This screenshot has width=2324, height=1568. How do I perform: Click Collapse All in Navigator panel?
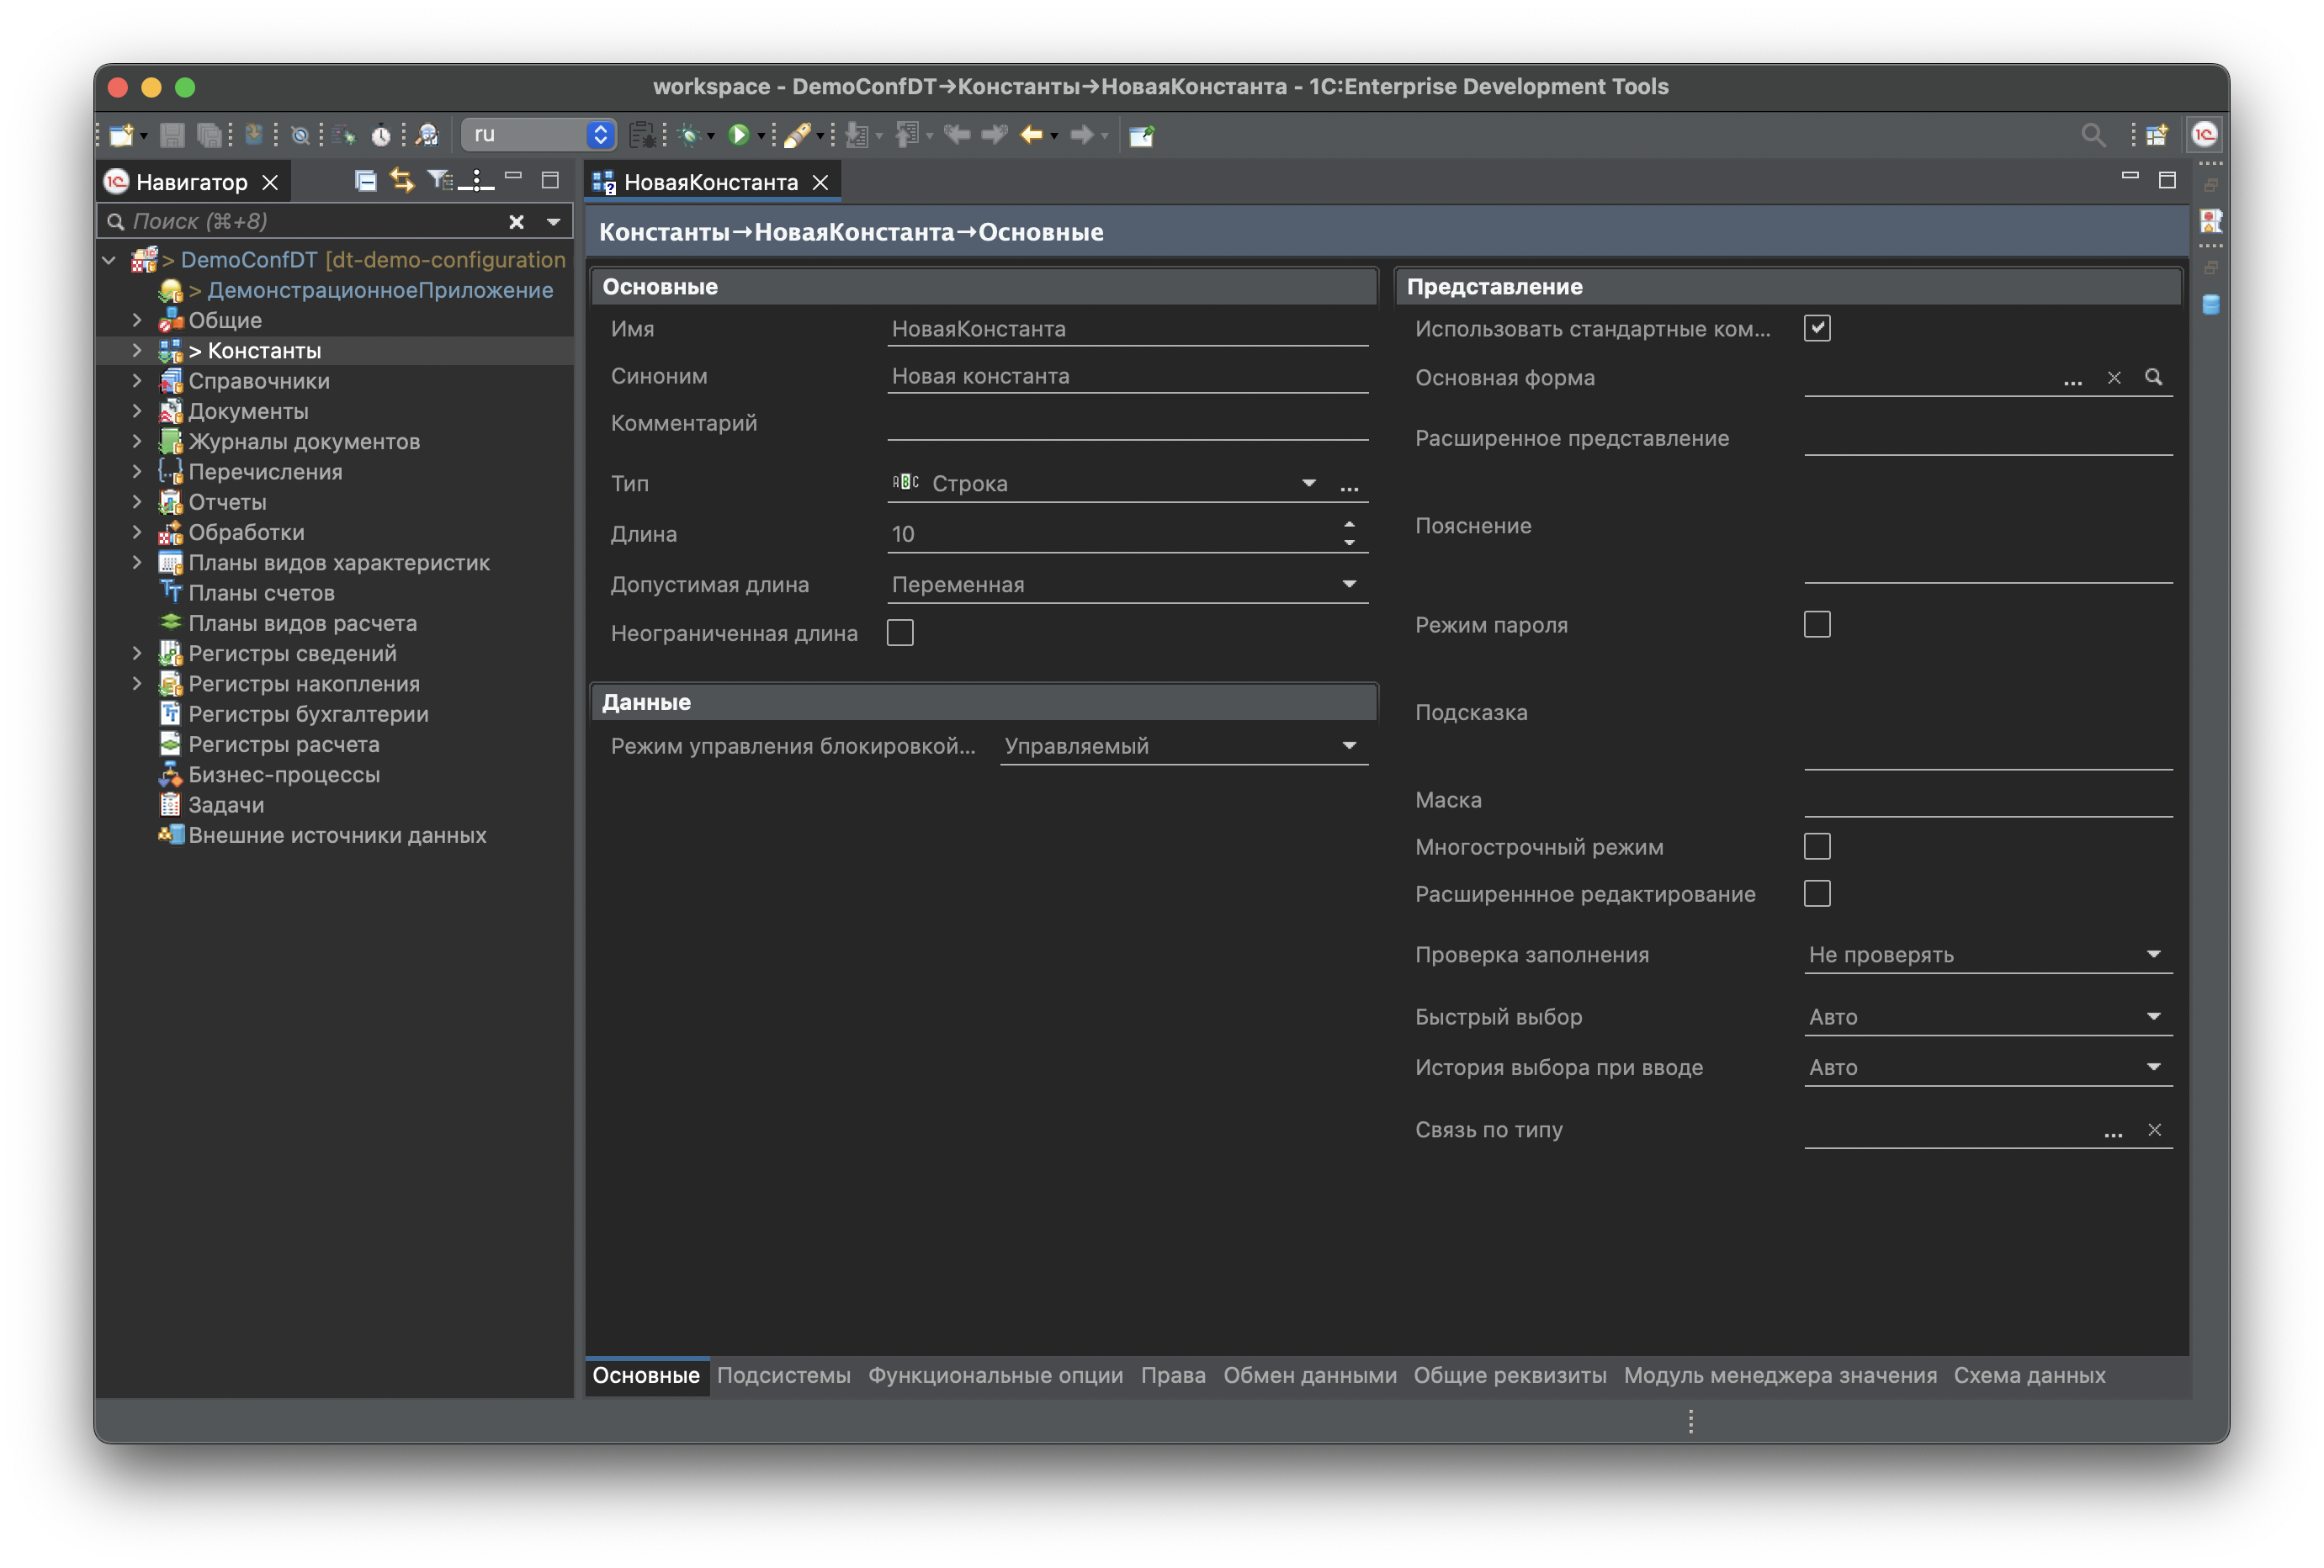(365, 181)
